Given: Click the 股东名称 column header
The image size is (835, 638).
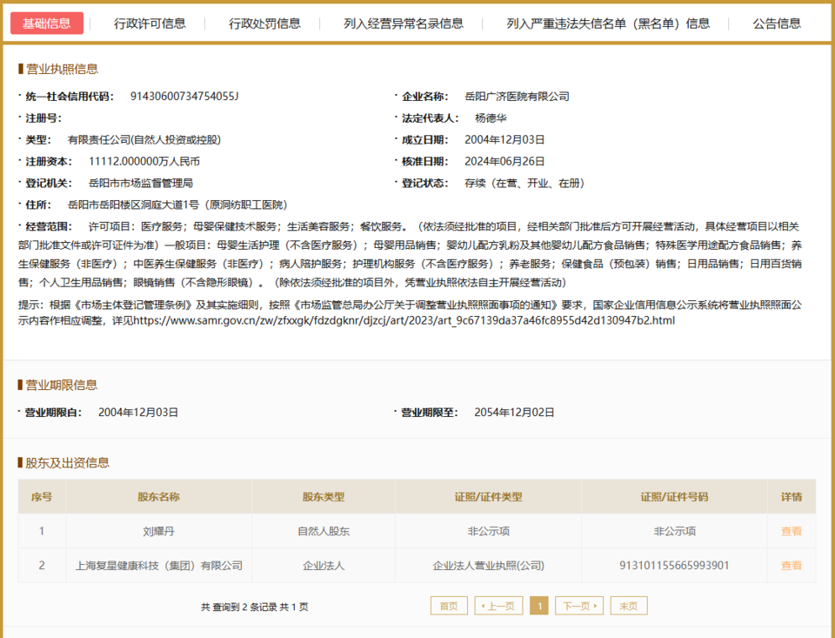Looking at the screenshot, I should 158,497.
